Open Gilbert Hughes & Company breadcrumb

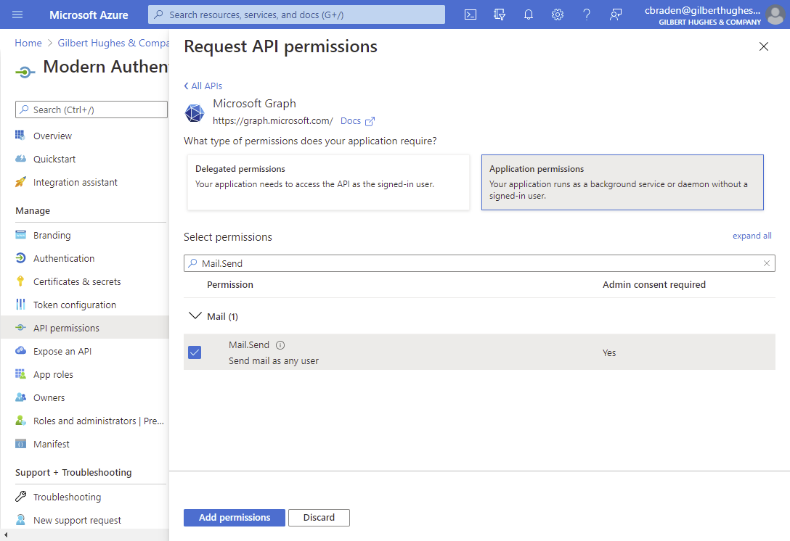tap(113, 43)
